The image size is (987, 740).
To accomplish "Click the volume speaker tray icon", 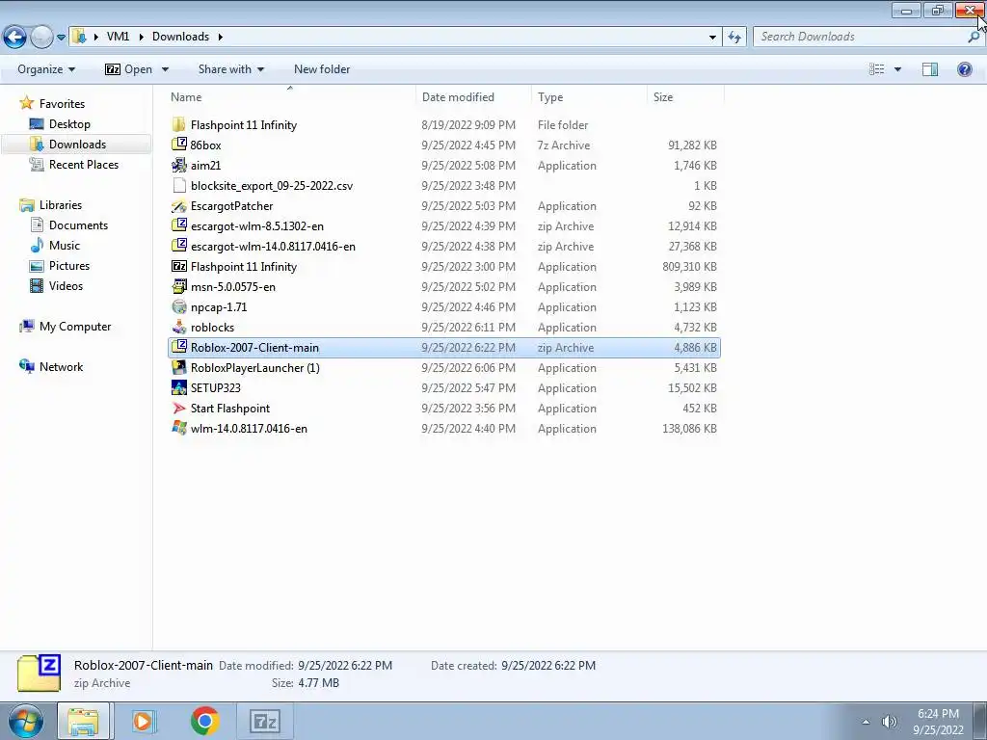I will tap(889, 722).
